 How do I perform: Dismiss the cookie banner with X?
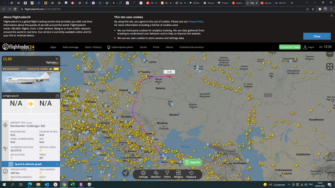pos(332,16)
